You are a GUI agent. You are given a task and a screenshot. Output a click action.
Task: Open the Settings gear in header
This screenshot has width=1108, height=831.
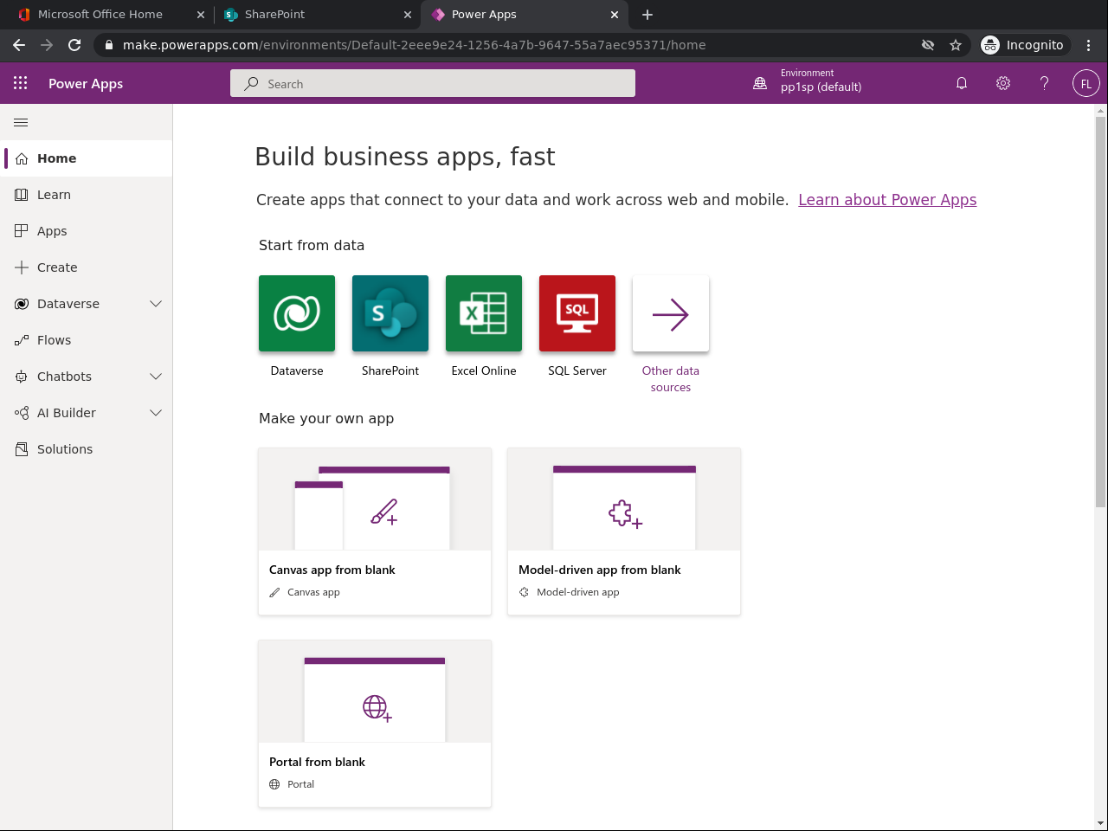coord(1003,83)
